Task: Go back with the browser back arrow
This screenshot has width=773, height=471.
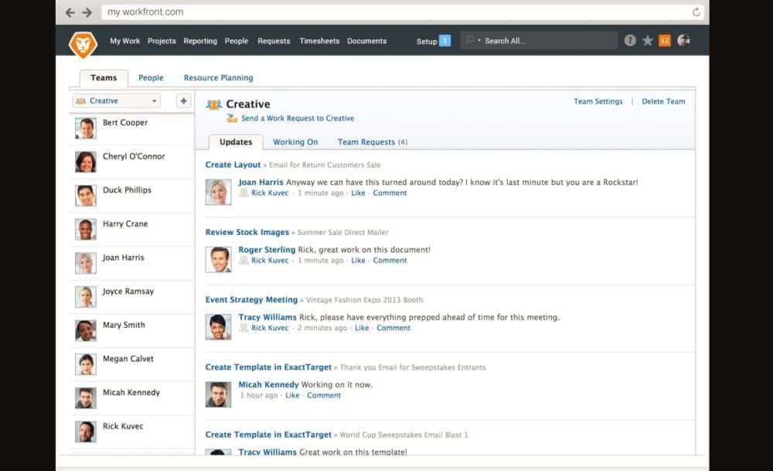Action: (70, 12)
